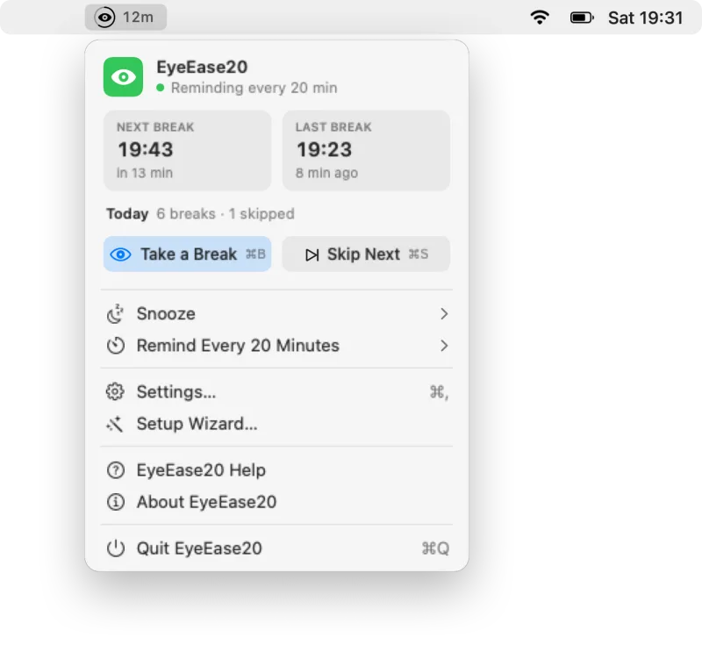Click the green EyeEase20 app logo
Image resolution: width=702 pixels, height=659 pixels.
pyautogui.click(x=123, y=76)
